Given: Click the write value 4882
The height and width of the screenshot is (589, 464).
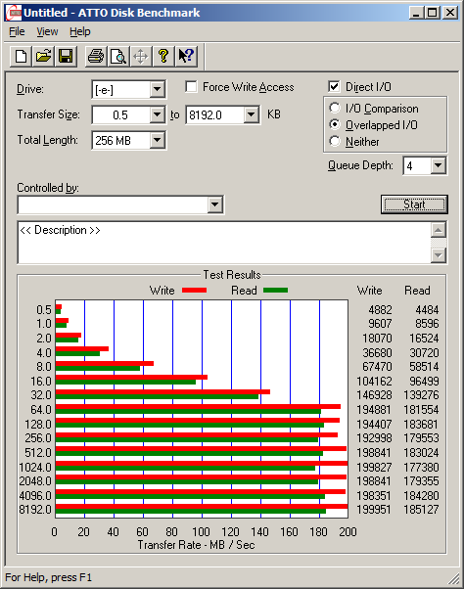Looking at the screenshot, I should pyautogui.click(x=380, y=310).
